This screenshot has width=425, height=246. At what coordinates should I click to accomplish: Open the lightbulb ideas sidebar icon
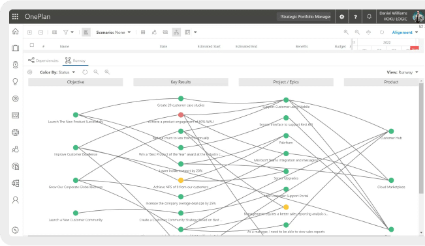point(16,81)
